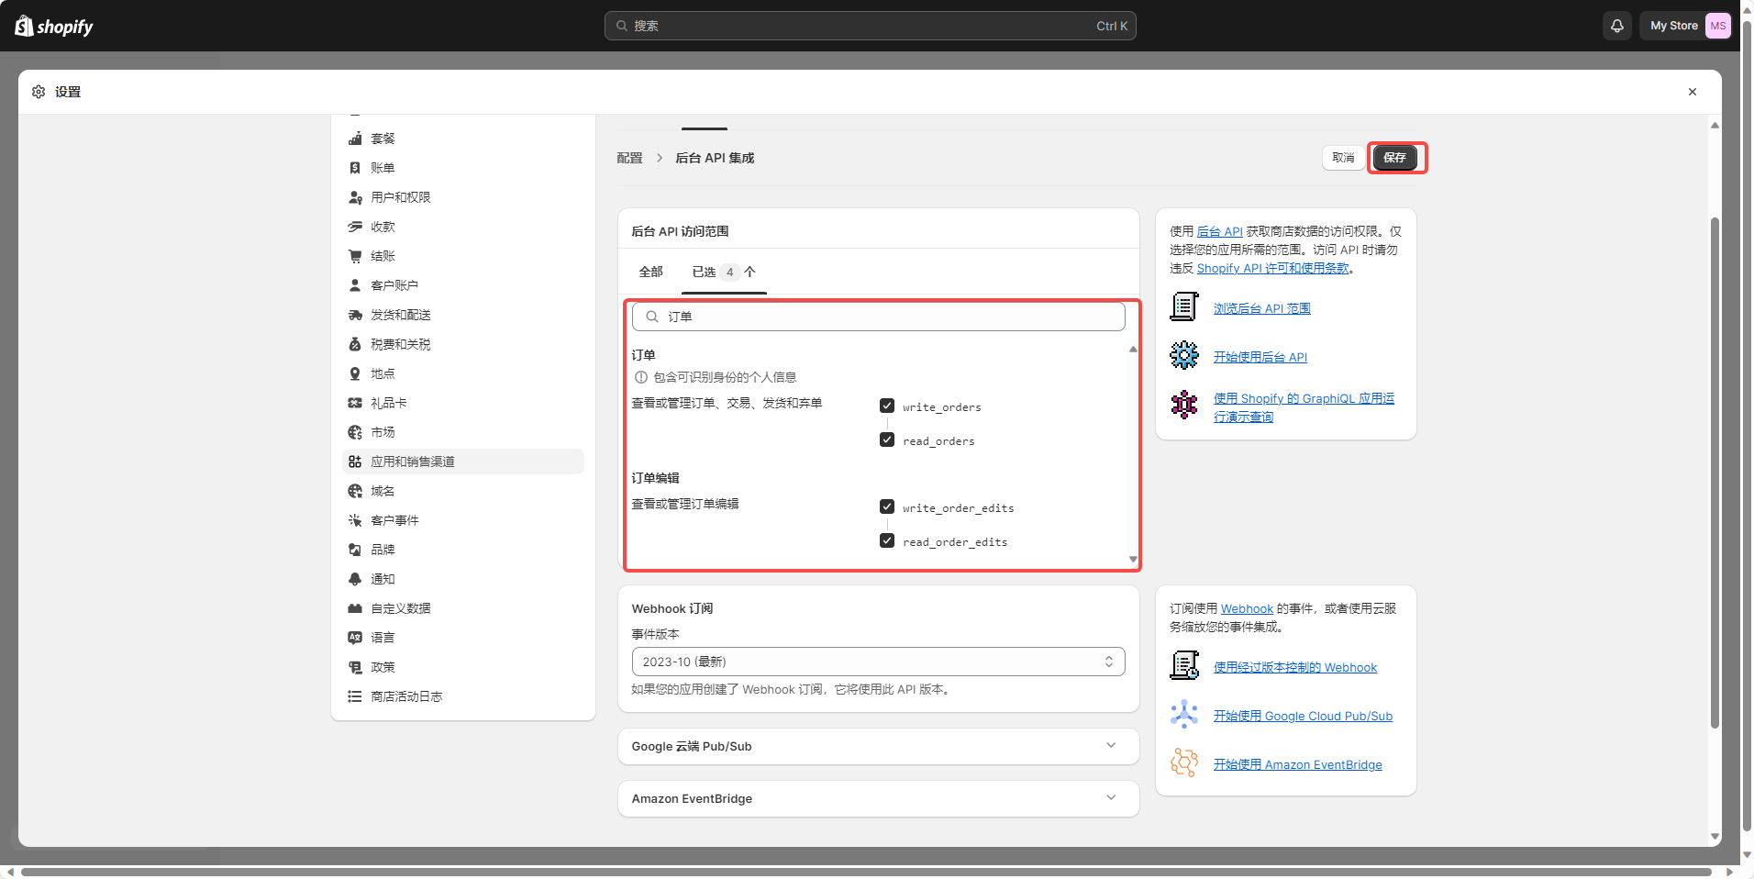The height and width of the screenshot is (879, 1754).
Task: Open the 事件版本 2023-10 dropdown
Action: 878,662
